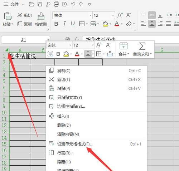Click the redo arrow icon
Viewport: 179px width, 171px height.
(81, 4)
